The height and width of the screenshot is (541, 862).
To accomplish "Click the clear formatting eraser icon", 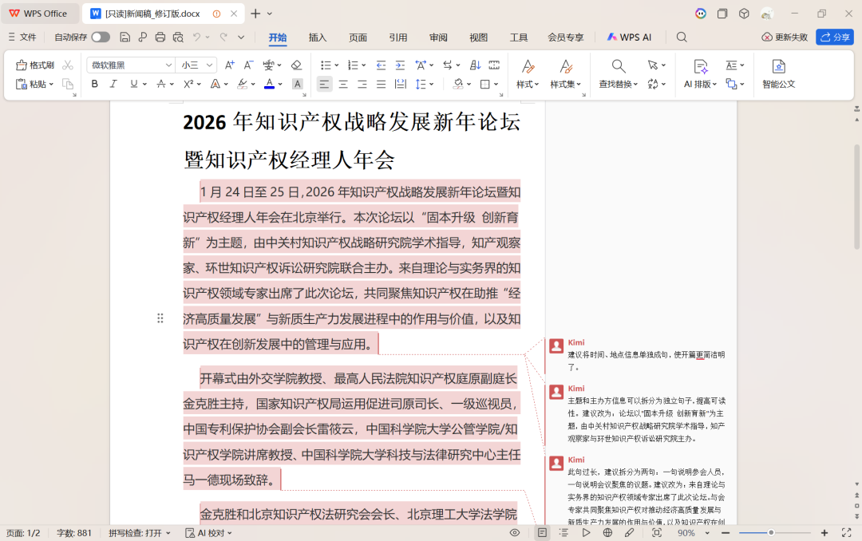I will pyautogui.click(x=296, y=65).
